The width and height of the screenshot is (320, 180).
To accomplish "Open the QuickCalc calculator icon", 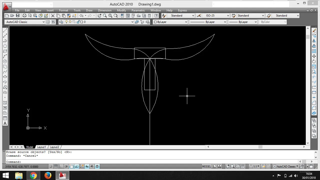I will [149, 16].
